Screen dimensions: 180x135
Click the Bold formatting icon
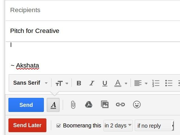pyautogui.click(x=79, y=83)
